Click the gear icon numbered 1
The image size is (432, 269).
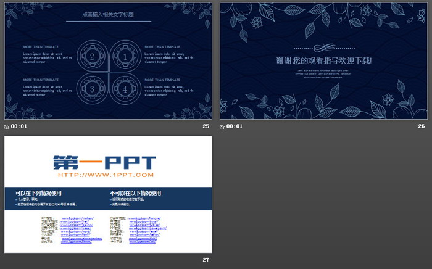click(125, 56)
